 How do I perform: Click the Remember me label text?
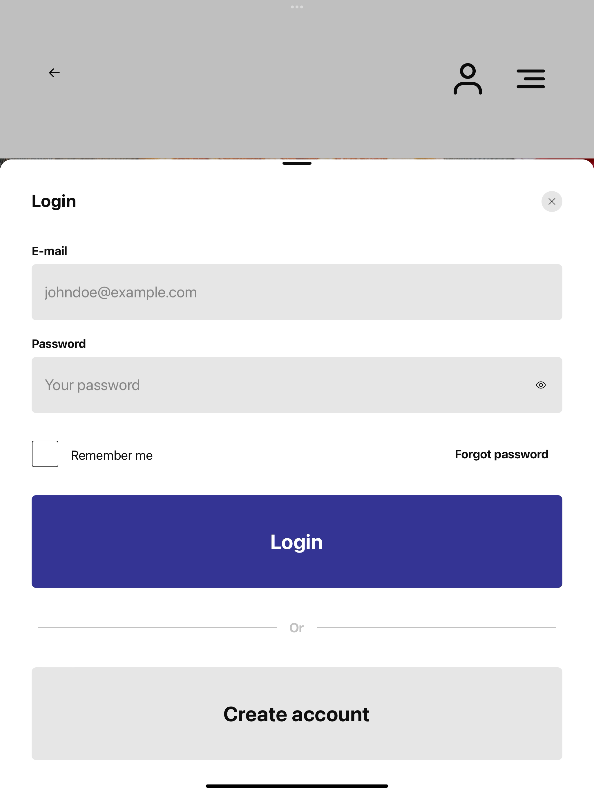click(x=112, y=455)
